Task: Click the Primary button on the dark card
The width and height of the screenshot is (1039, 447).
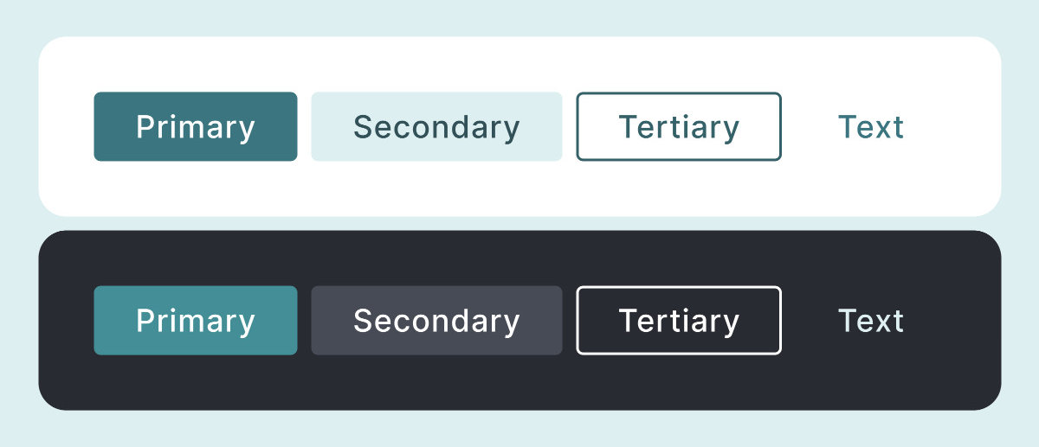Action: [196, 321]
